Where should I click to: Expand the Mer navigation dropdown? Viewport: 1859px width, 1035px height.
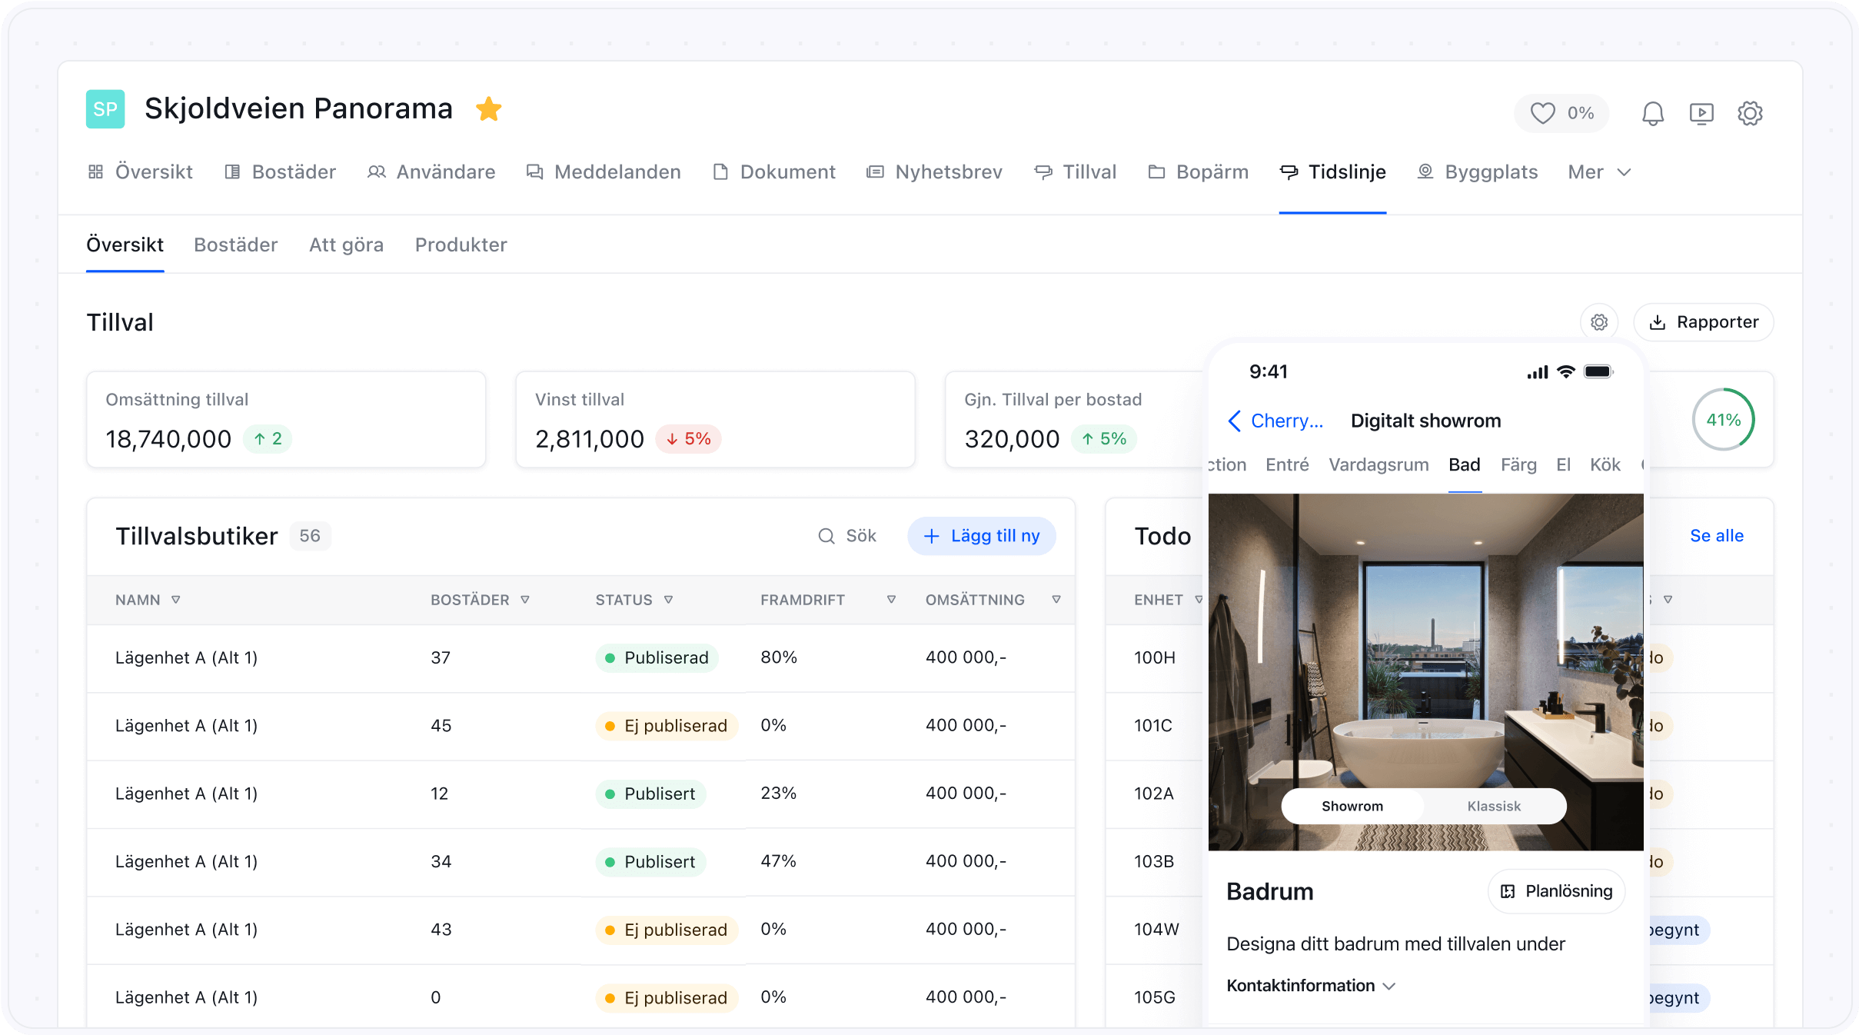point(1599,172)
